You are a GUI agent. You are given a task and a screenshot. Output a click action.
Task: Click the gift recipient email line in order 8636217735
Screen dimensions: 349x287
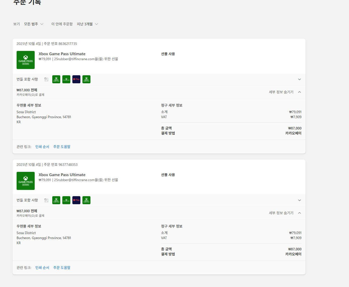(x=78, y=59)
